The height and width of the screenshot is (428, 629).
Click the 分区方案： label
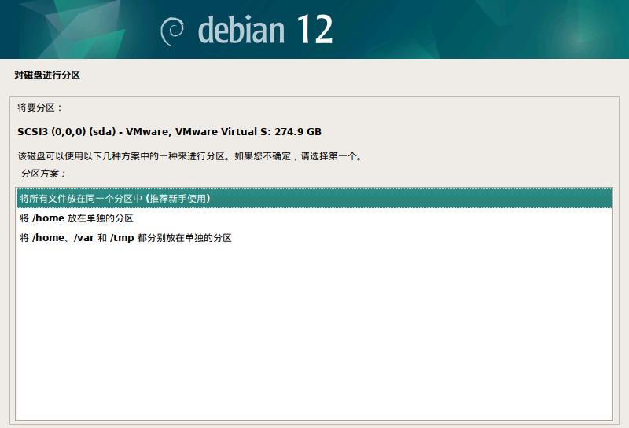(43, 174)
